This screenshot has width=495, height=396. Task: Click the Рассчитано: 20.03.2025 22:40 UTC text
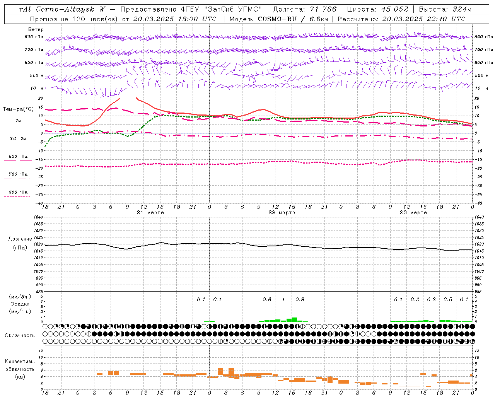(x=401, y=19)
